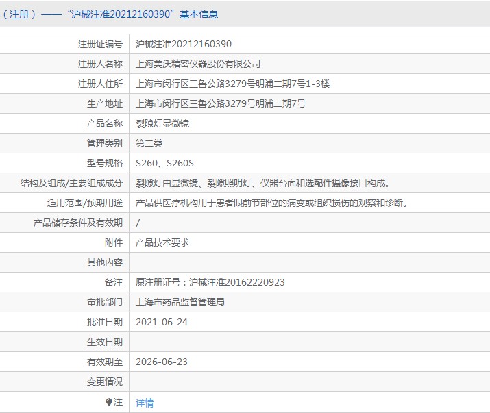Click the original registration number 沪械注准20162220923
The height and width of the screenshot is (413, 490).
pyautogui.click(x=210, y=282)
